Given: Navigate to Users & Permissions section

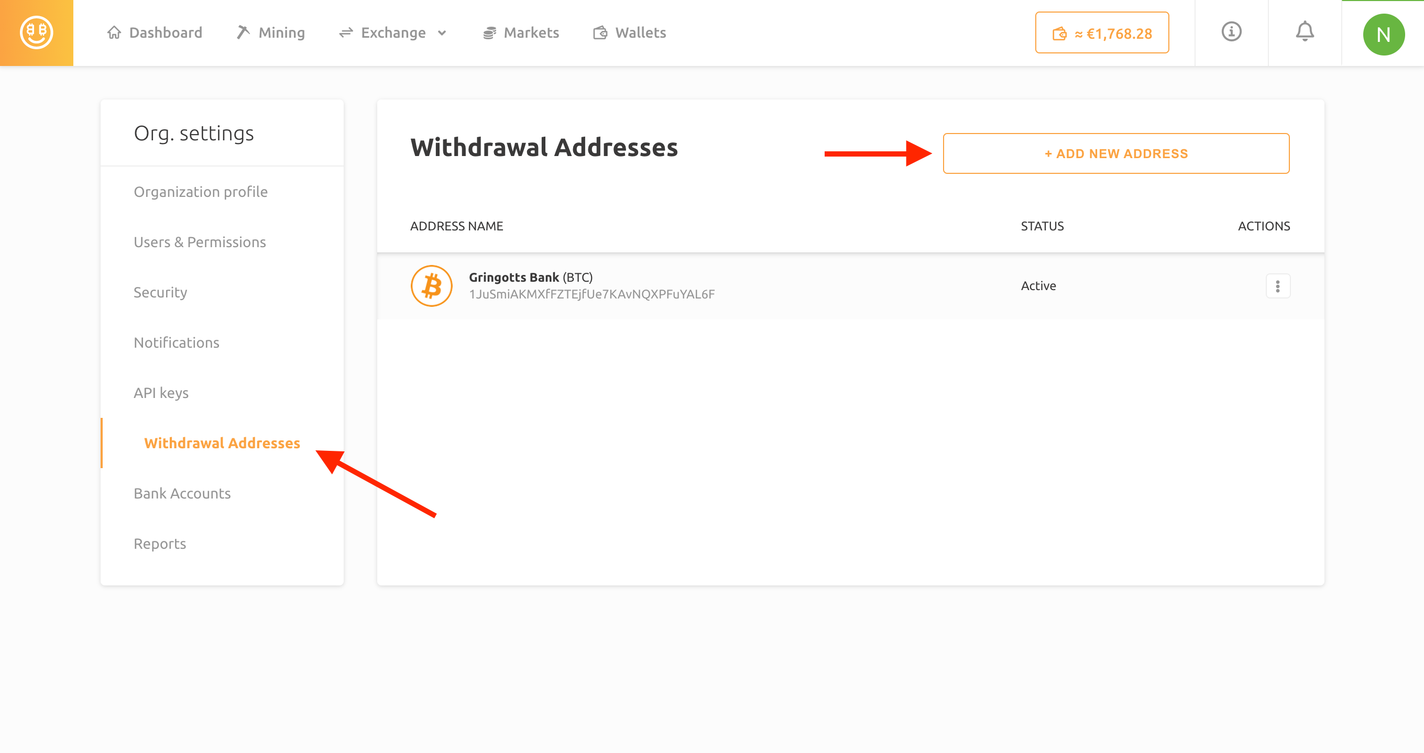Looking at the screenshot, I should (200, 242).
